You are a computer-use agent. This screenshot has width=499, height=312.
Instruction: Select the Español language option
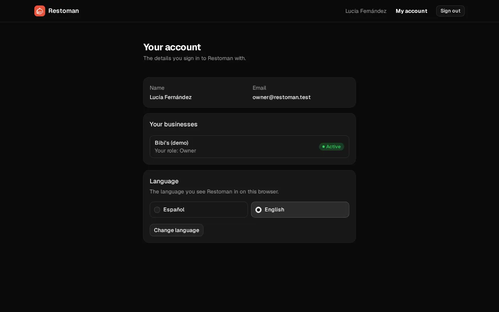point(199,210)
